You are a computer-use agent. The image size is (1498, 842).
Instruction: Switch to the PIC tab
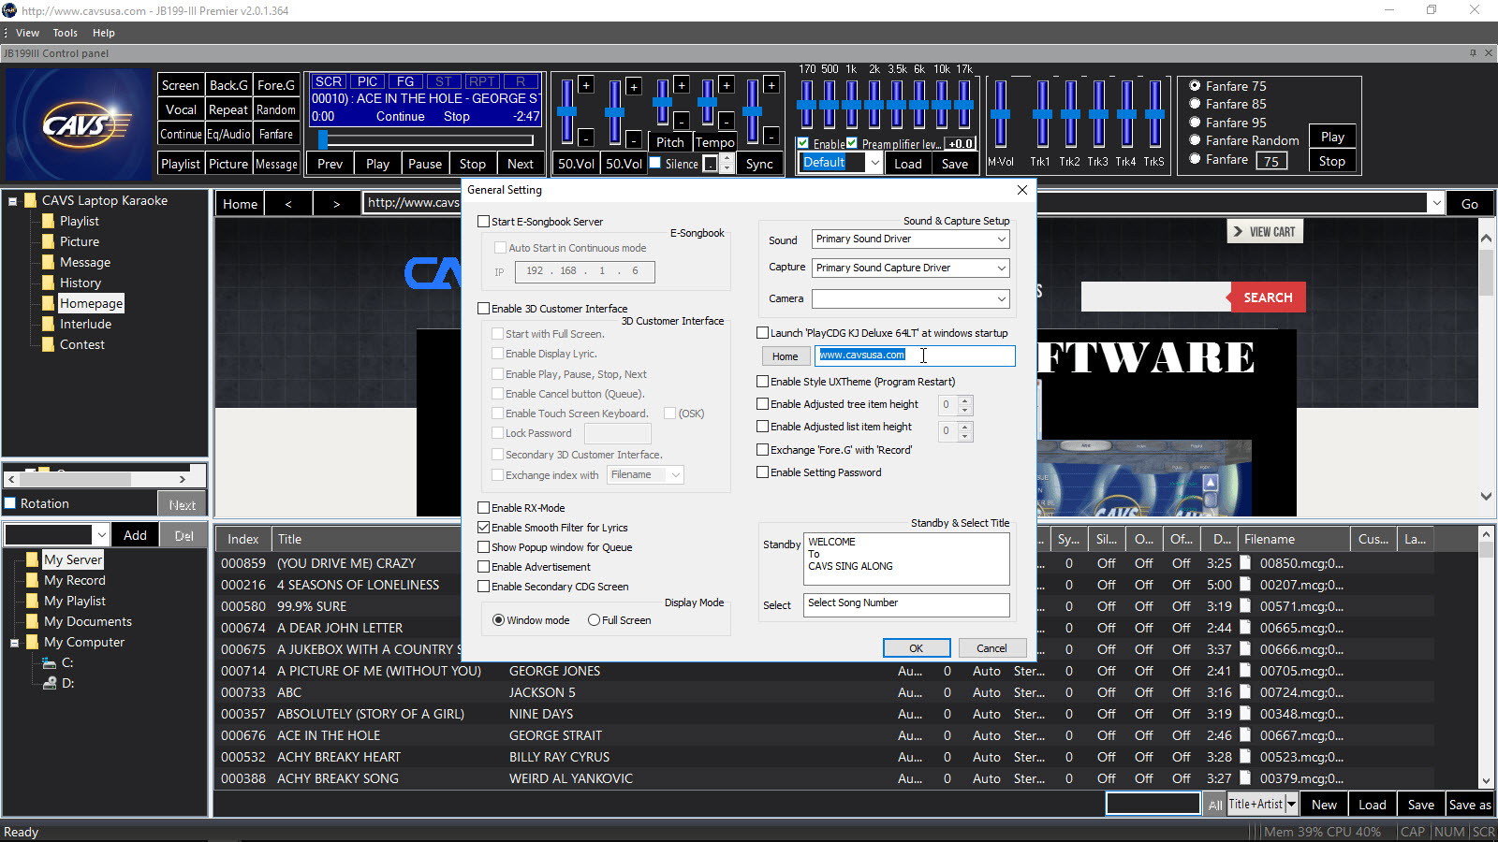(x=367, y=81)
